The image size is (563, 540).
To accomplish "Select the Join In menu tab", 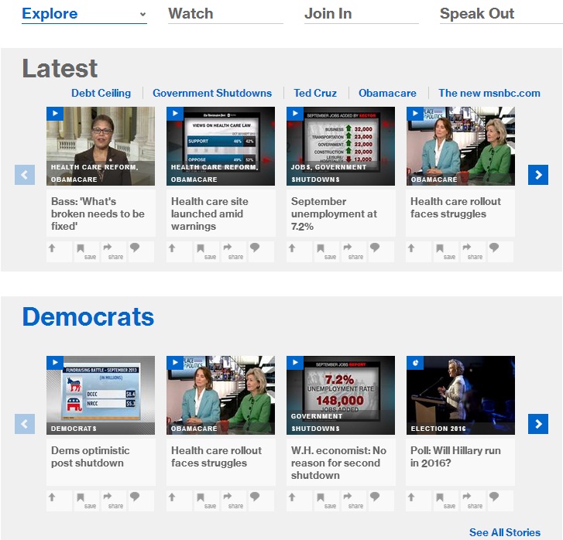I will (x=328, y=14).
